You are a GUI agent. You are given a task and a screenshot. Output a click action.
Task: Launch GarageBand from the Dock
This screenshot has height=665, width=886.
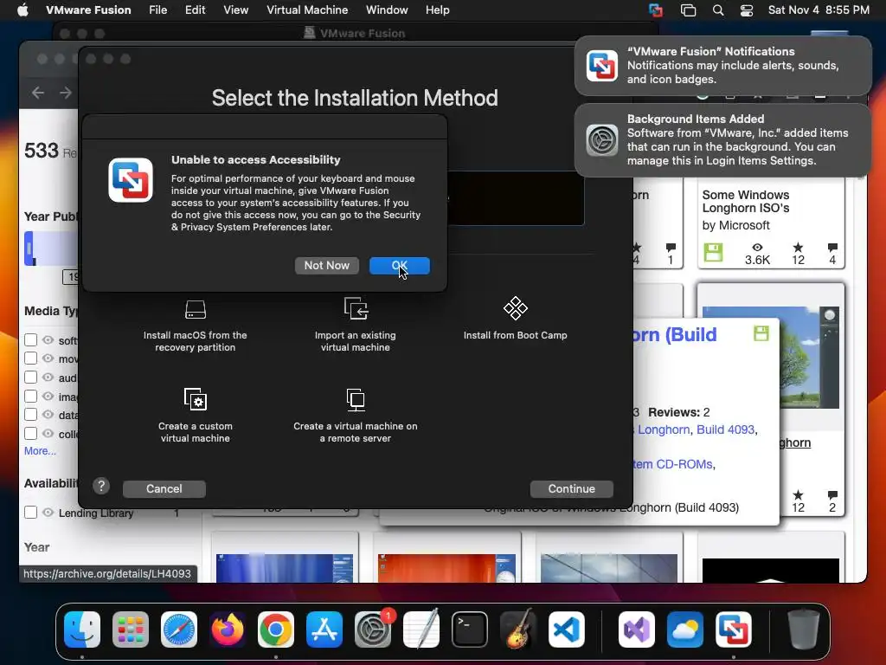(x=519, y=629)
